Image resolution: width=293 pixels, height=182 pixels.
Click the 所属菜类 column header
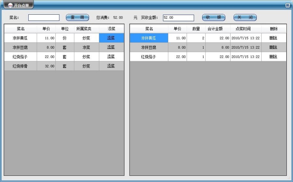[87, 29]
